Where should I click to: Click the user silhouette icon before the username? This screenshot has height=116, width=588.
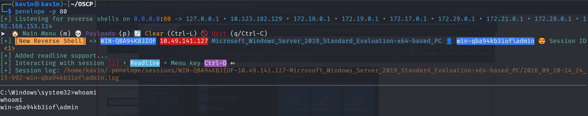coord(449,41)
